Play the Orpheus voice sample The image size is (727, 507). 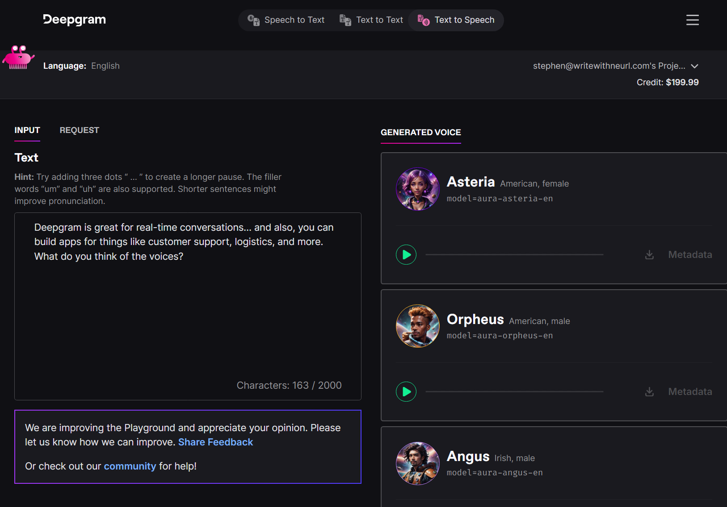coord(406,392)
